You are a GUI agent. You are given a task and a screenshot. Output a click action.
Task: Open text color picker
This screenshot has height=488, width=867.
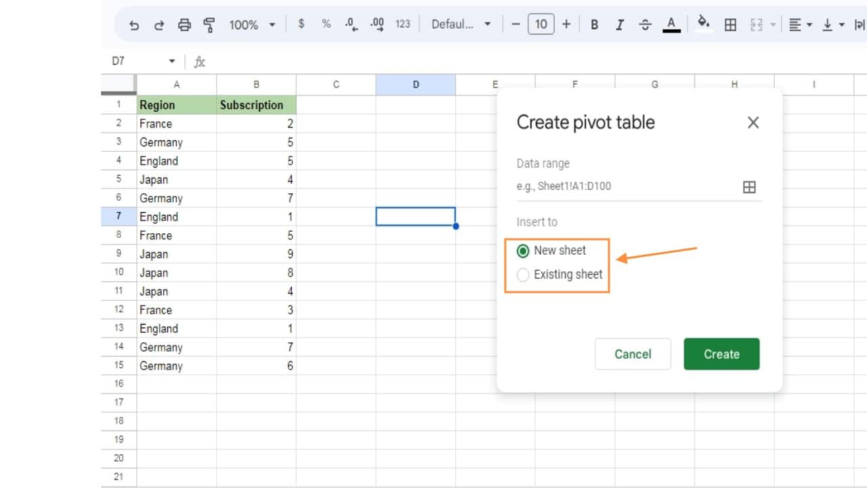click(671, 24)
